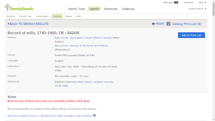Open the Family Tree main menu

(x=77, y=9)
